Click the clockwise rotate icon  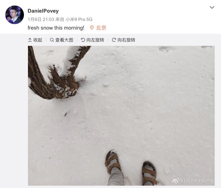(114, 40)
